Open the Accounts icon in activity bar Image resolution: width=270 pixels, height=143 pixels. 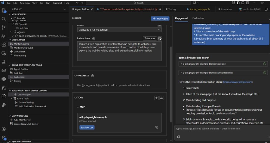click(x=4, y=129)
